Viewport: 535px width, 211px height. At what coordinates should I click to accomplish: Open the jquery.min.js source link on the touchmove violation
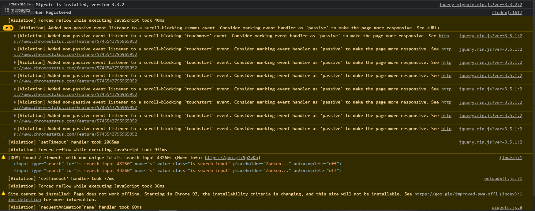(x=491, y=36)
